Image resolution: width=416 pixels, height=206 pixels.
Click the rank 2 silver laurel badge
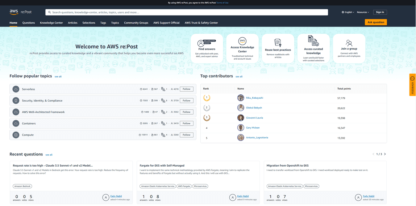207,108
